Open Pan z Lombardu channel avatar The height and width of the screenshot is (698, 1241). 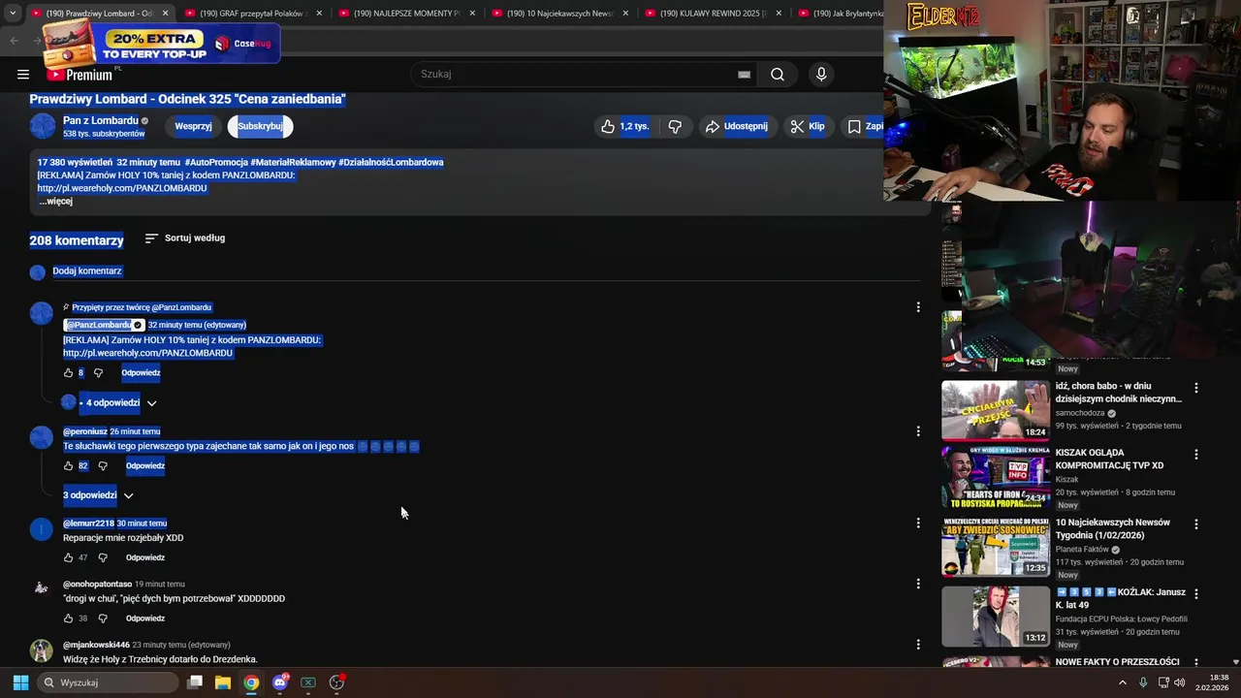pos(43,126)
